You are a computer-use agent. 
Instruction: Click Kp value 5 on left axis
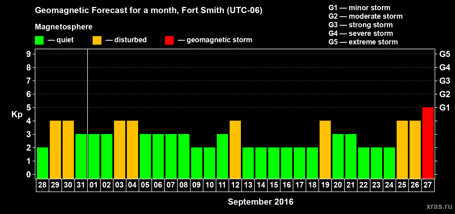(x=29, y=108)
